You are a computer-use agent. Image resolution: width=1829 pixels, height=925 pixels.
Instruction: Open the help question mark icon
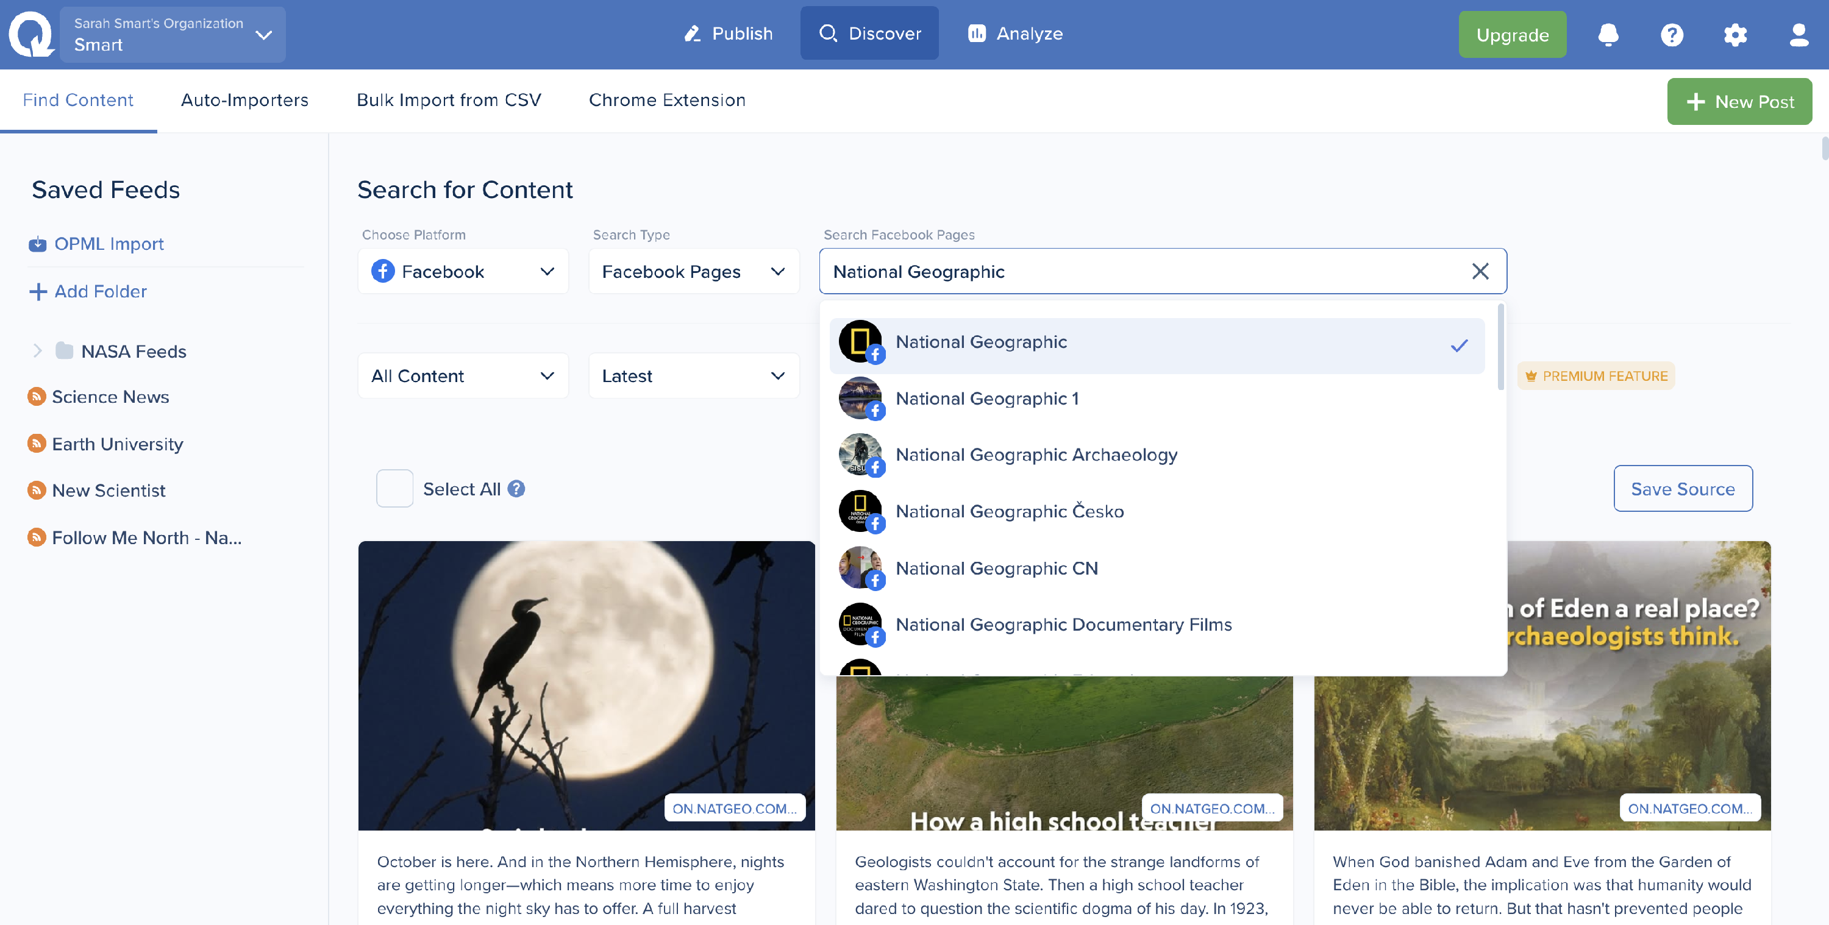(1671, 34)
